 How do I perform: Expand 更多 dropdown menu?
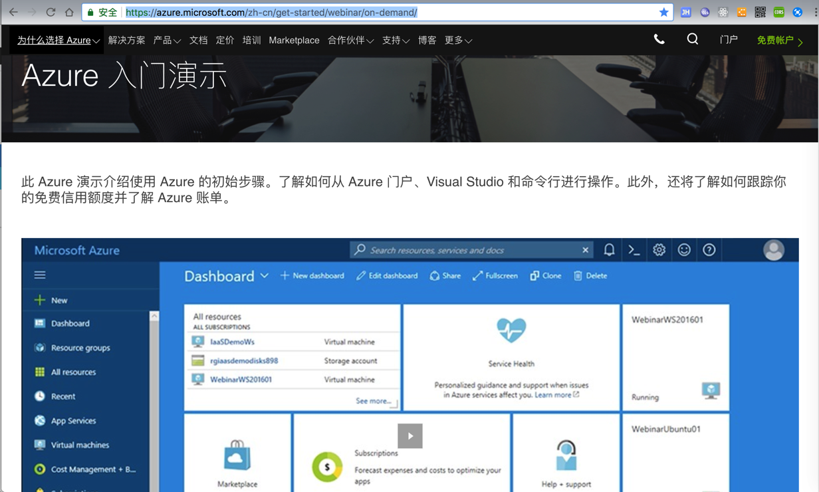(x=458, y=41)
